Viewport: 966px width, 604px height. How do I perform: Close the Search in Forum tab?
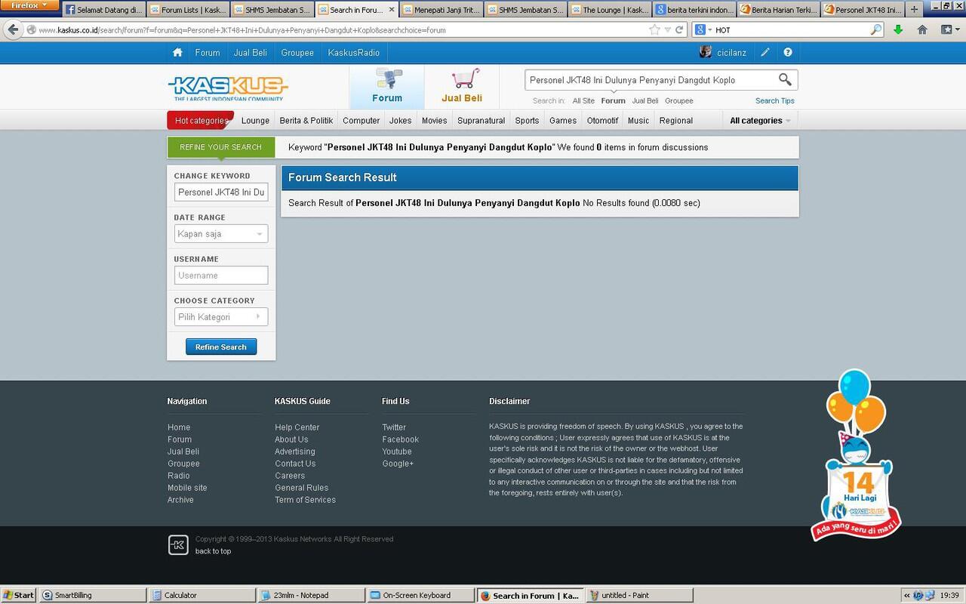coord(392,10)
